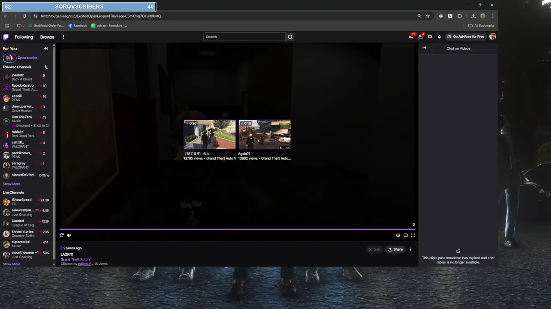Viewport: 551px width, 309px height.
Task: Go back in the browser
Action: pyautogui.click(x=6, y=16)
